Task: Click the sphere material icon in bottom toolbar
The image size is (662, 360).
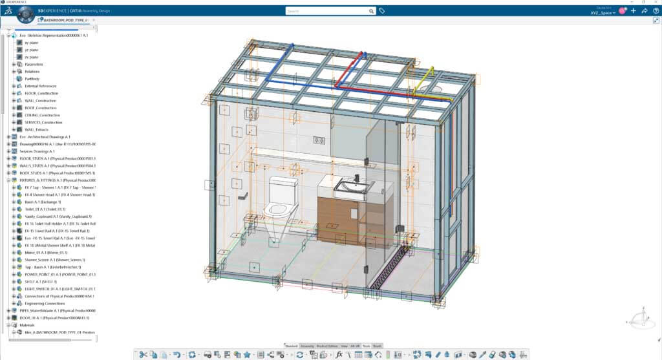Action: pos(473,355)
